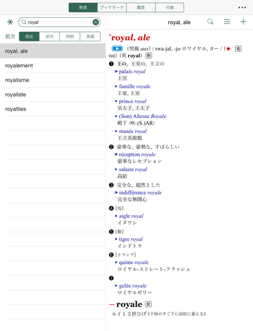Tap the 前方 match mode label
253x331 pixels.
[x=10, y=37]
